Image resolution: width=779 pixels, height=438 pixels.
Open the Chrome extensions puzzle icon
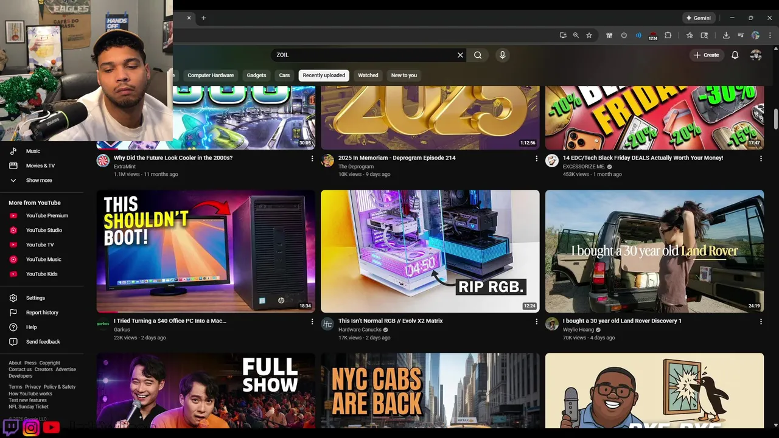(x=668, y=35)
